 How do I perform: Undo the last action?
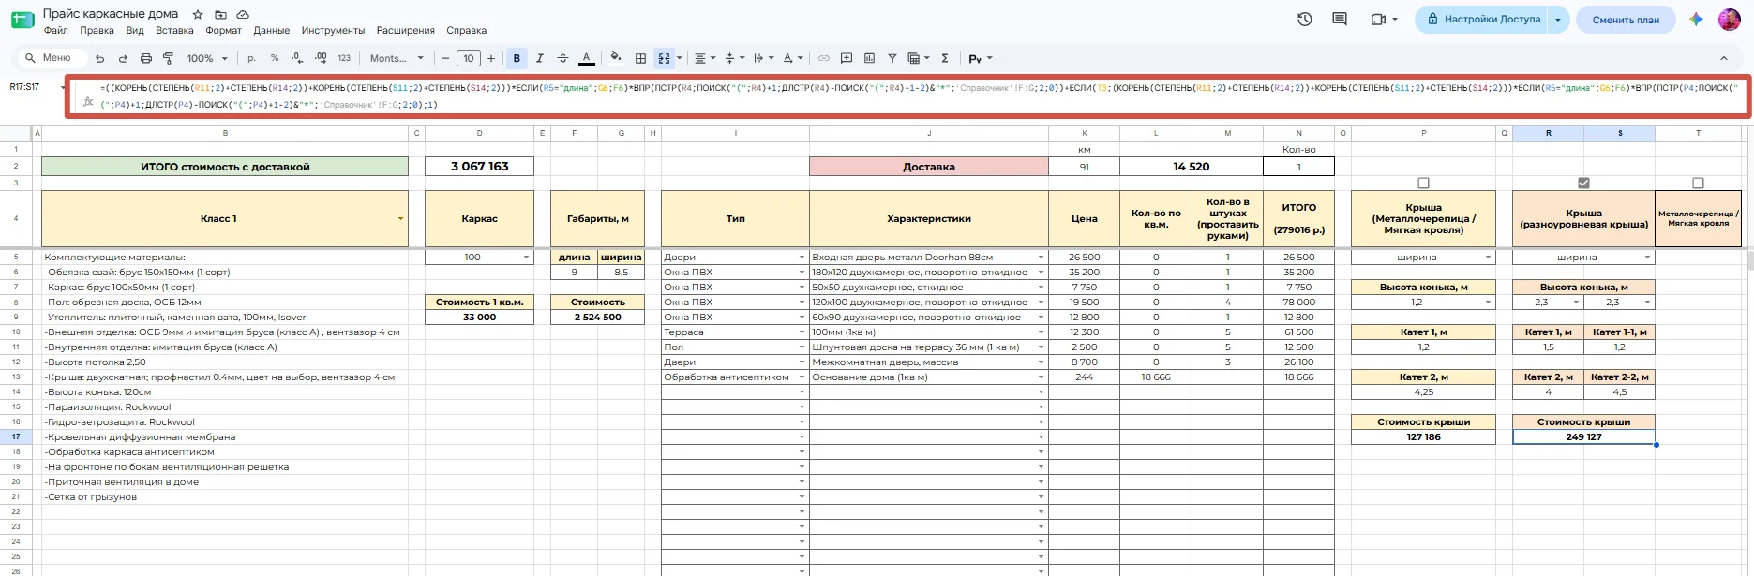(x=99, y=58)
